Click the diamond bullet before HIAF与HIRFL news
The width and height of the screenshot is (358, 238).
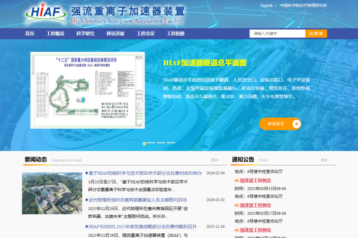(87, 227)
